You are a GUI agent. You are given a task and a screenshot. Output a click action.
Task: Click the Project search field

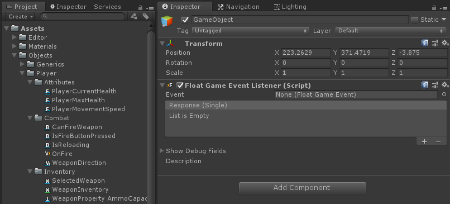coord(83,16)
